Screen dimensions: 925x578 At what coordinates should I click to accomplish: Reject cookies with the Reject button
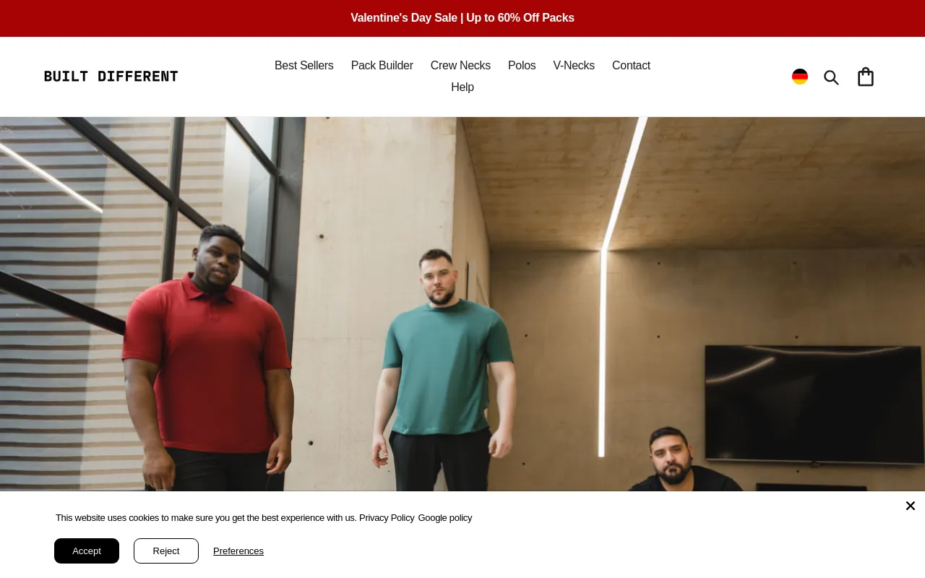166,551
